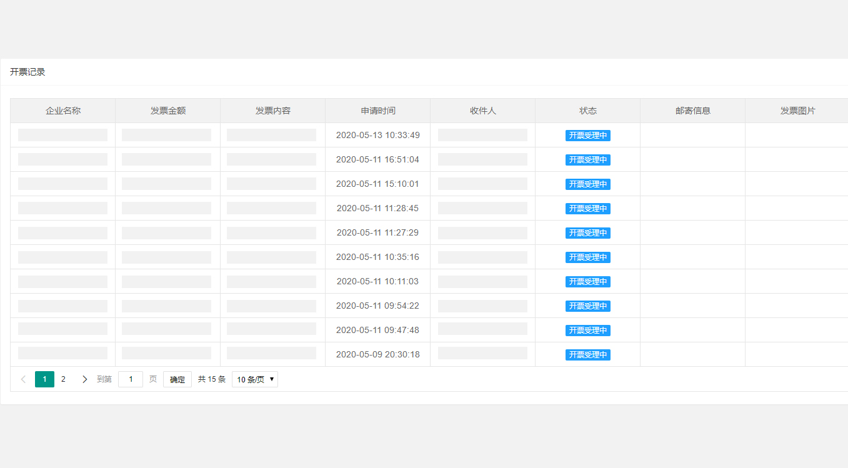The height and width of the screenshot is (468, 848).
Task: Click the 申请时间 column header
Action: 378,111
